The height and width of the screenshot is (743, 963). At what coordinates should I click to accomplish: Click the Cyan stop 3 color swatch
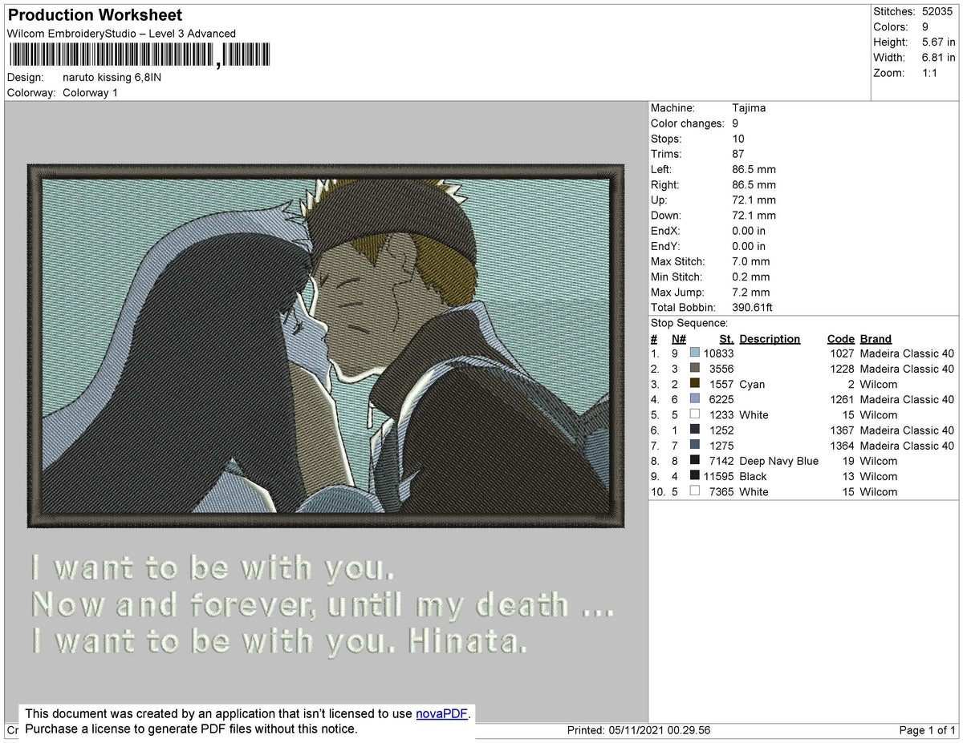(695, 384)
